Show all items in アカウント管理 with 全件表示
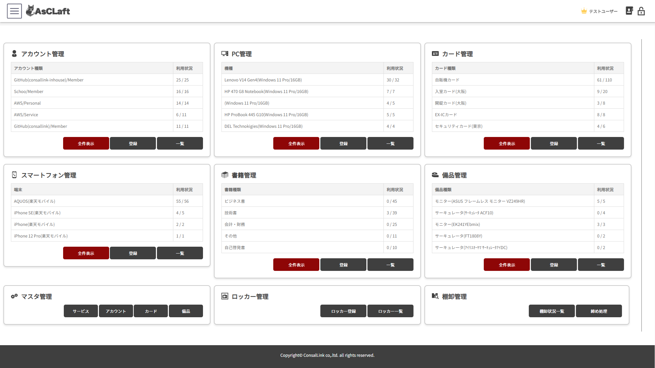 pos(86,143)
